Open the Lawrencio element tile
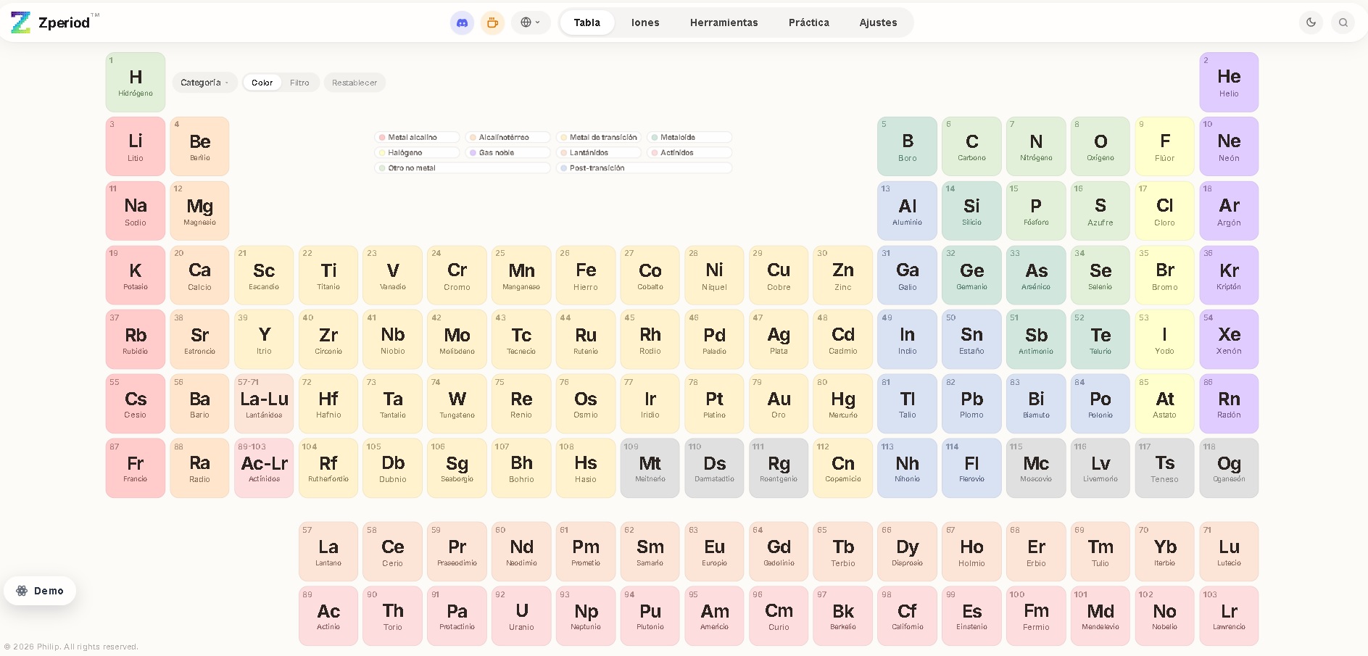 (1229, 616)
